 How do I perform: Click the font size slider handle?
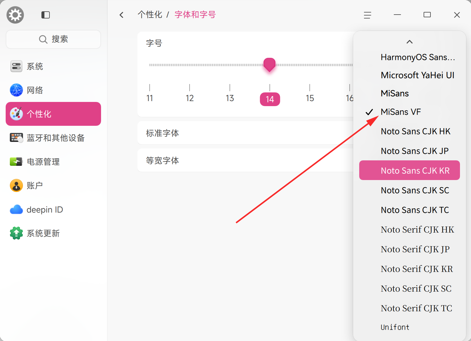click(x=269, y=65)
